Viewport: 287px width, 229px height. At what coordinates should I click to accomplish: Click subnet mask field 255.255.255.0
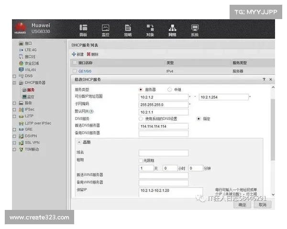(x=164, y=104)
